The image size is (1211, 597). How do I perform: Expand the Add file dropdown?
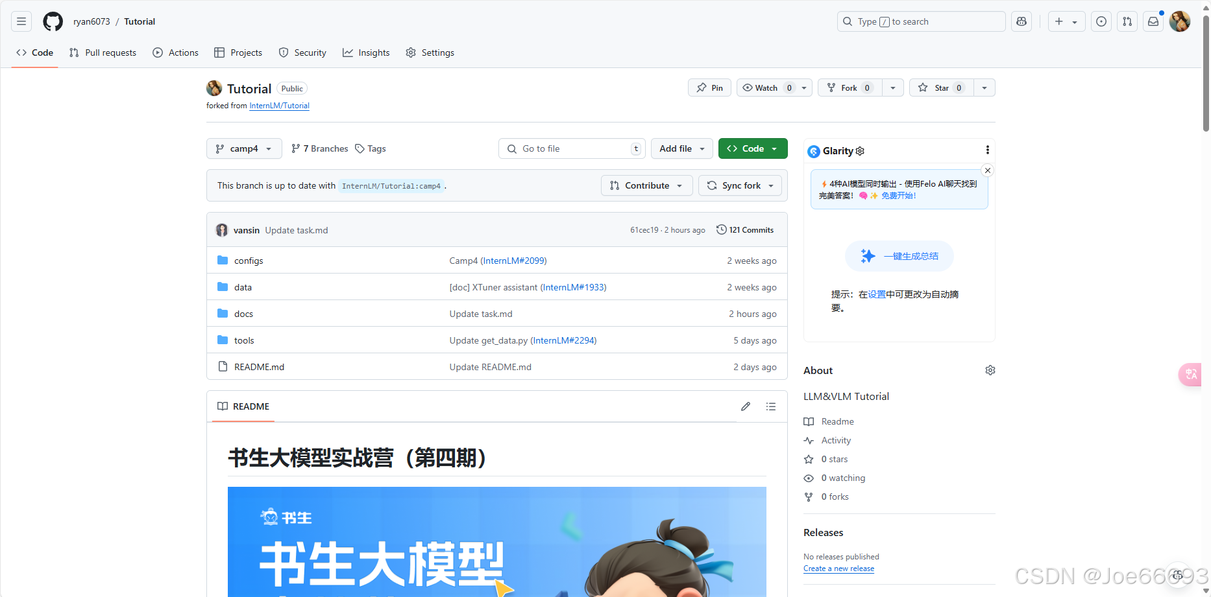(681, 148)
